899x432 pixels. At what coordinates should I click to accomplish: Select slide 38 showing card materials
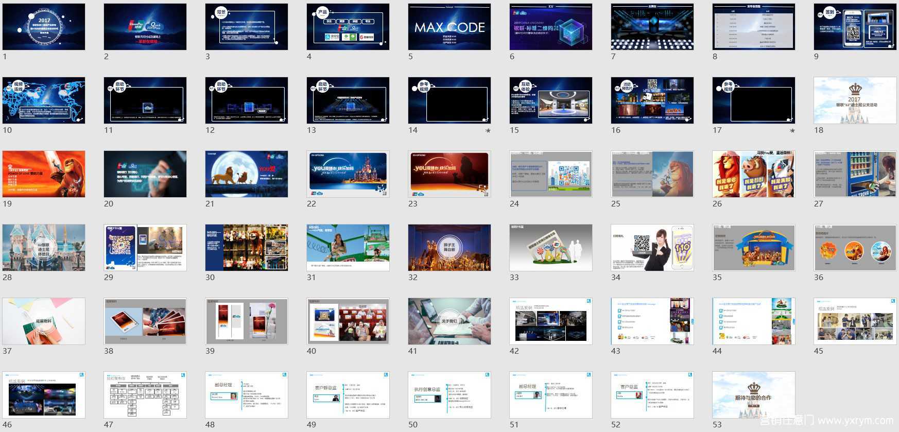(x=145, y=321)
